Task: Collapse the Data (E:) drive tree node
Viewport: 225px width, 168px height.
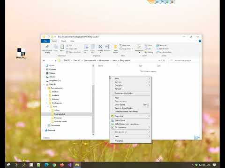Action: pos(44,84)
